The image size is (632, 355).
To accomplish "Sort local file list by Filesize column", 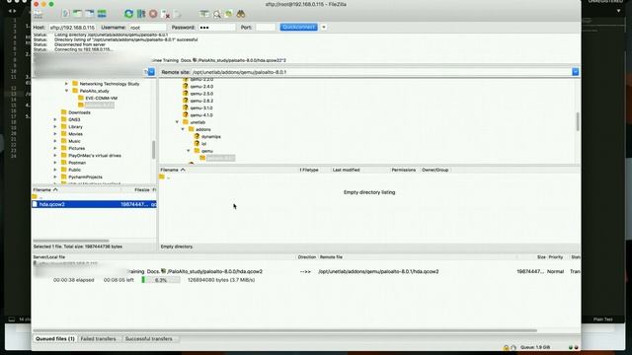I will tap(142, 189).
